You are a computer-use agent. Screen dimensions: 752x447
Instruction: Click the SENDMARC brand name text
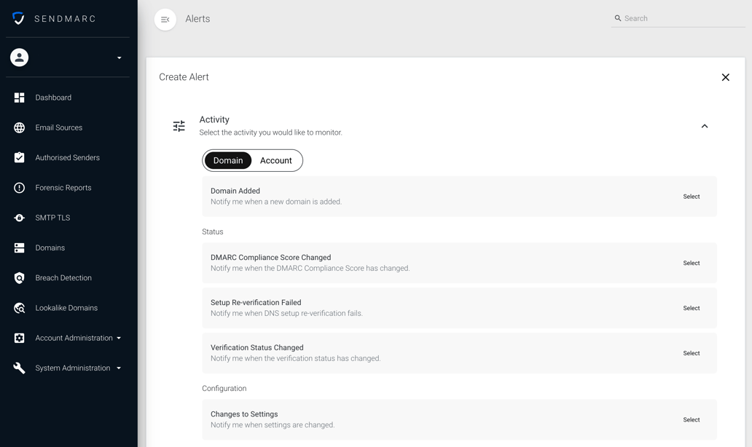tap(65, 19)
